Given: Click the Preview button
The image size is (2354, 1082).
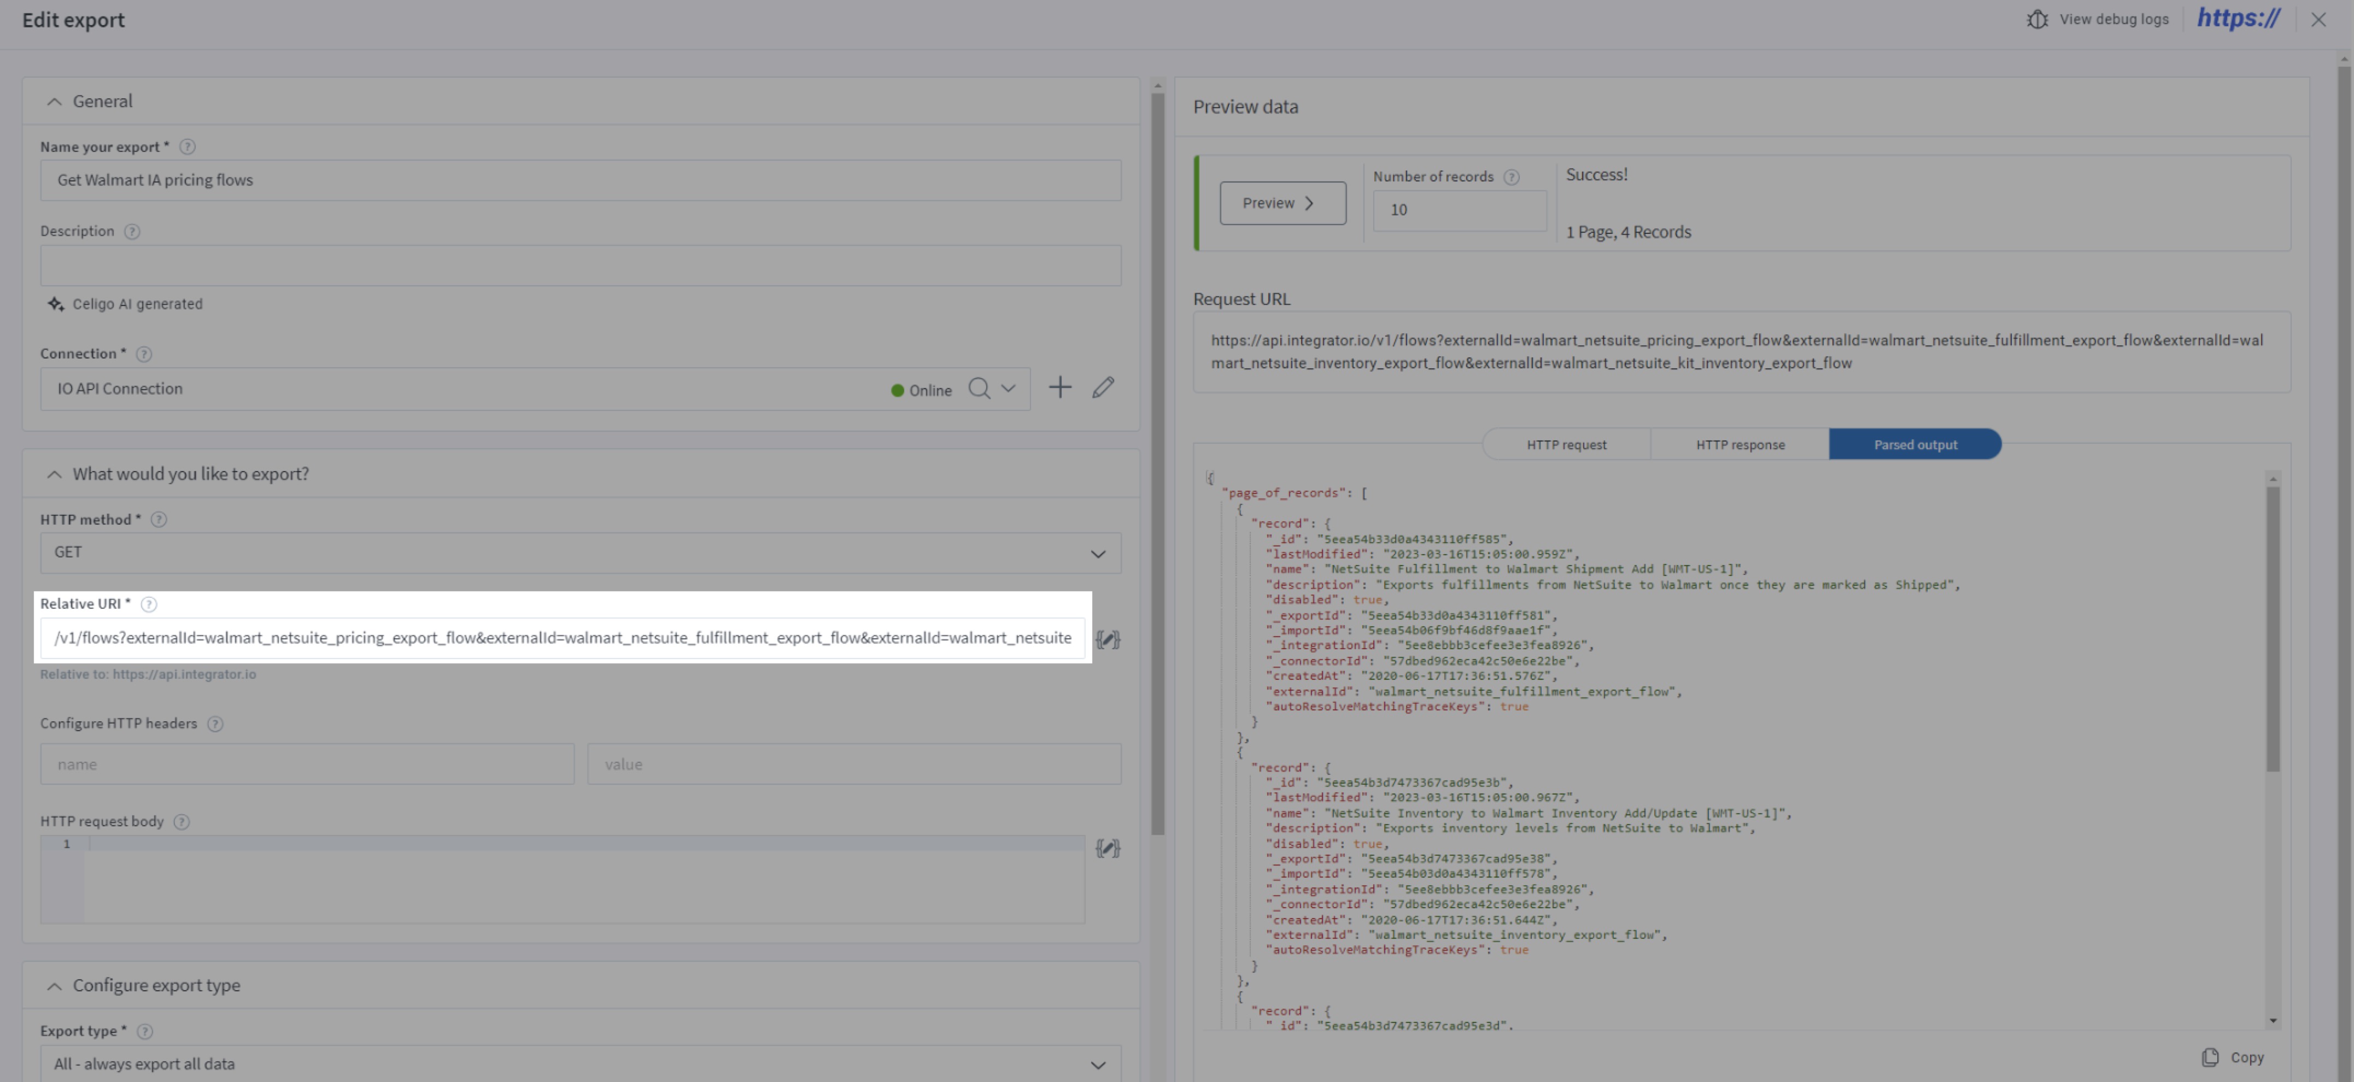Looking at the screenshot, I should 1282,203.
